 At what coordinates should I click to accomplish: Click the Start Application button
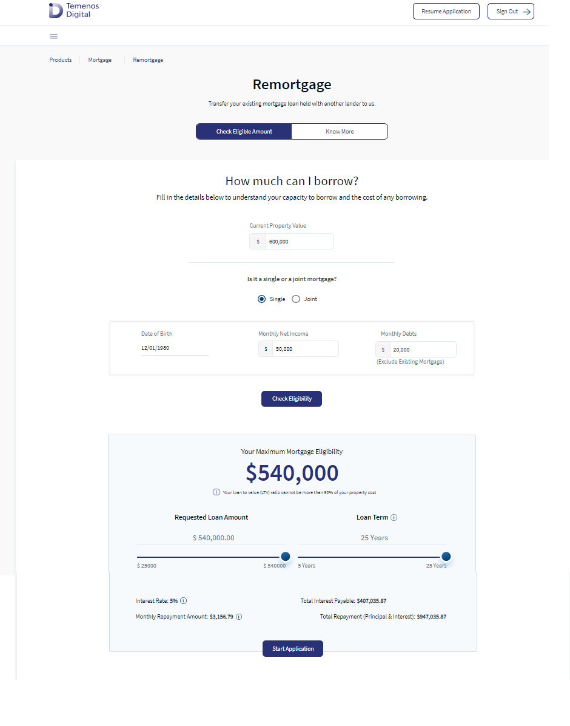(293, 649)
